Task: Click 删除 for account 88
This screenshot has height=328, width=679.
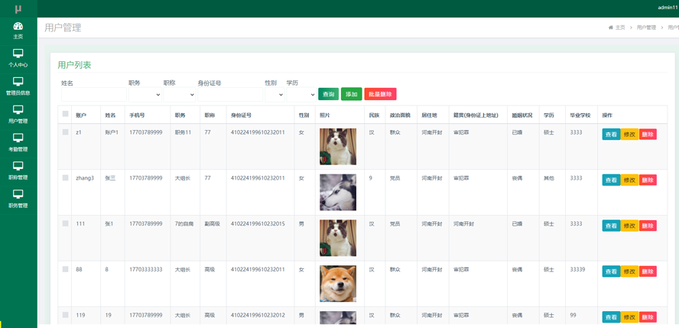Action: point(648,271)
